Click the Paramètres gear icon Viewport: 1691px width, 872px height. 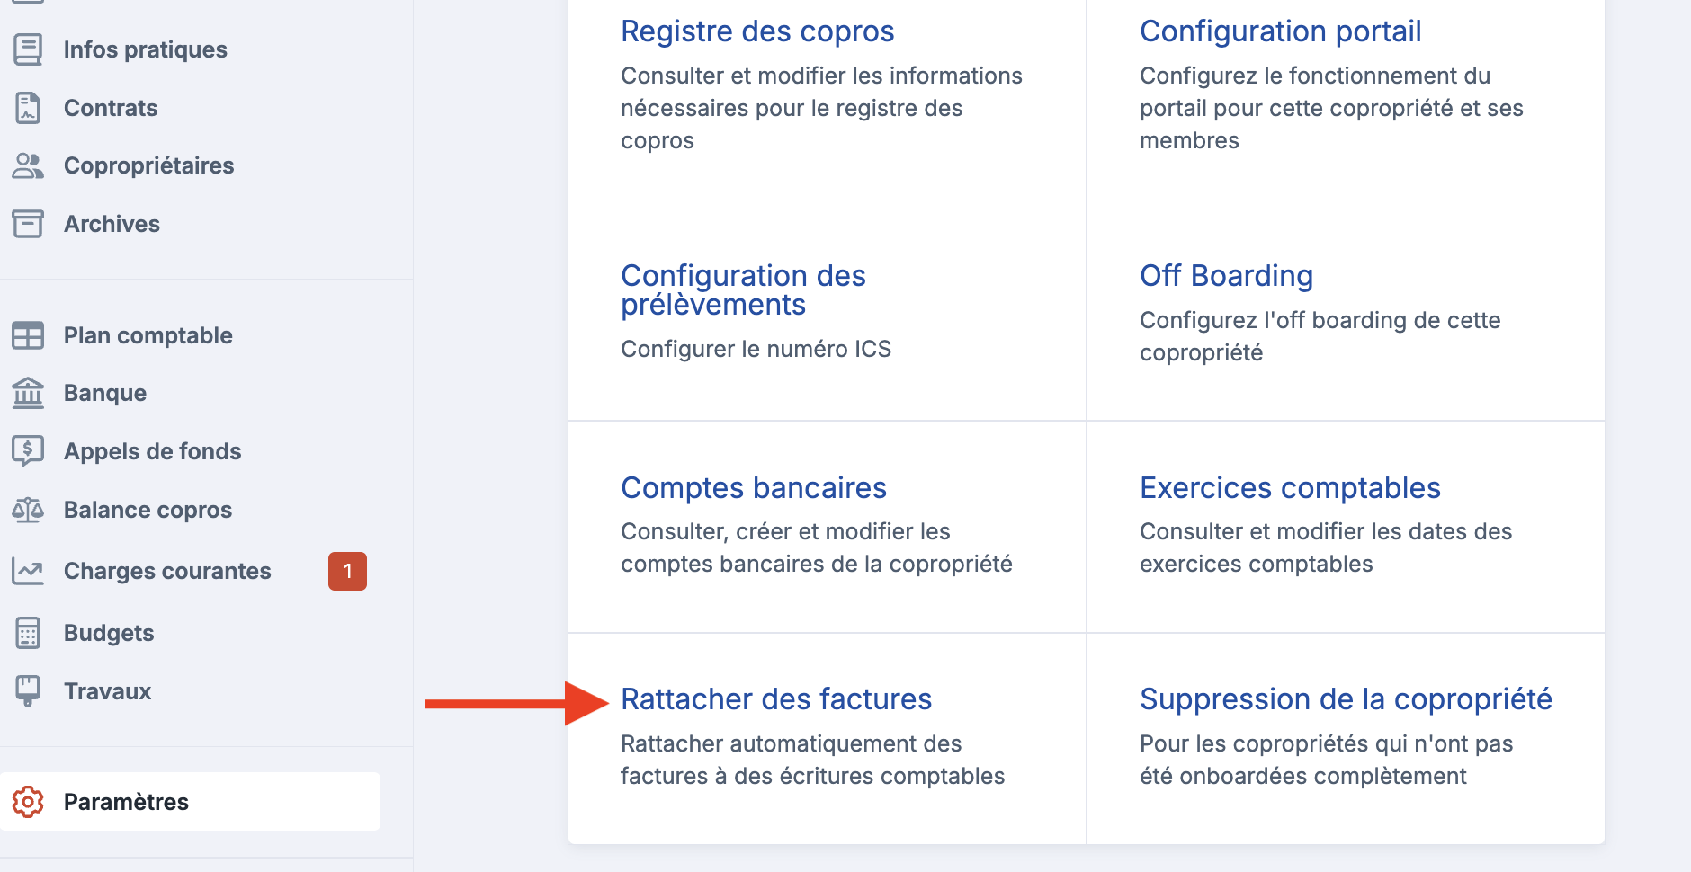(28, 802)
